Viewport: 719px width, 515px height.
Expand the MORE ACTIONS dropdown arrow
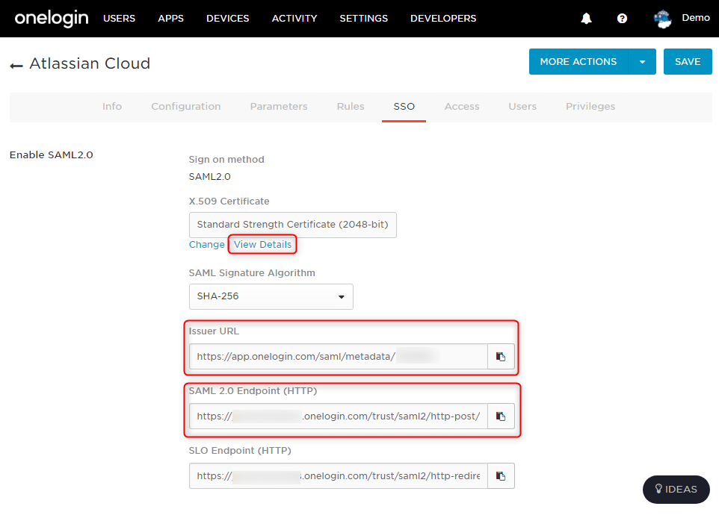[x=642, y=62]
